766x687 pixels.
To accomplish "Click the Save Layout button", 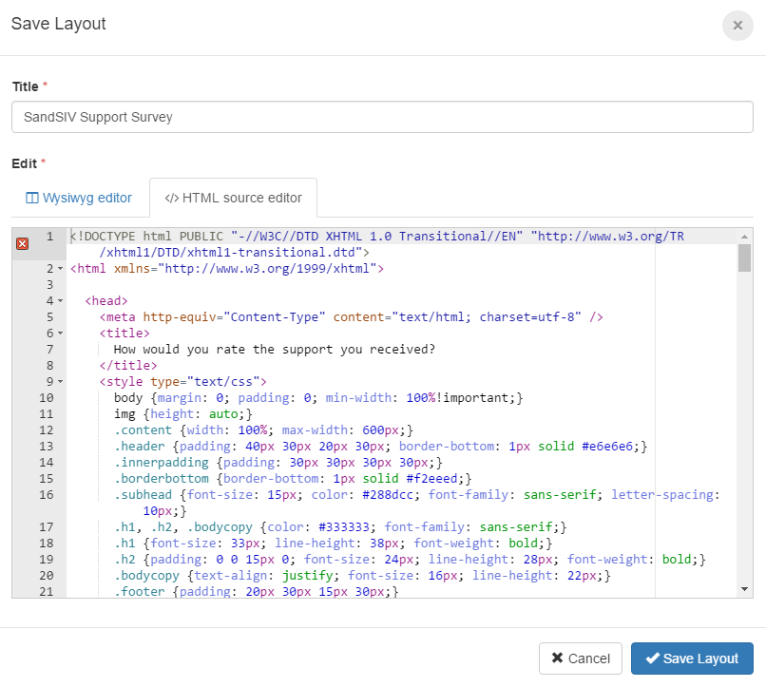I will [692, 658].
